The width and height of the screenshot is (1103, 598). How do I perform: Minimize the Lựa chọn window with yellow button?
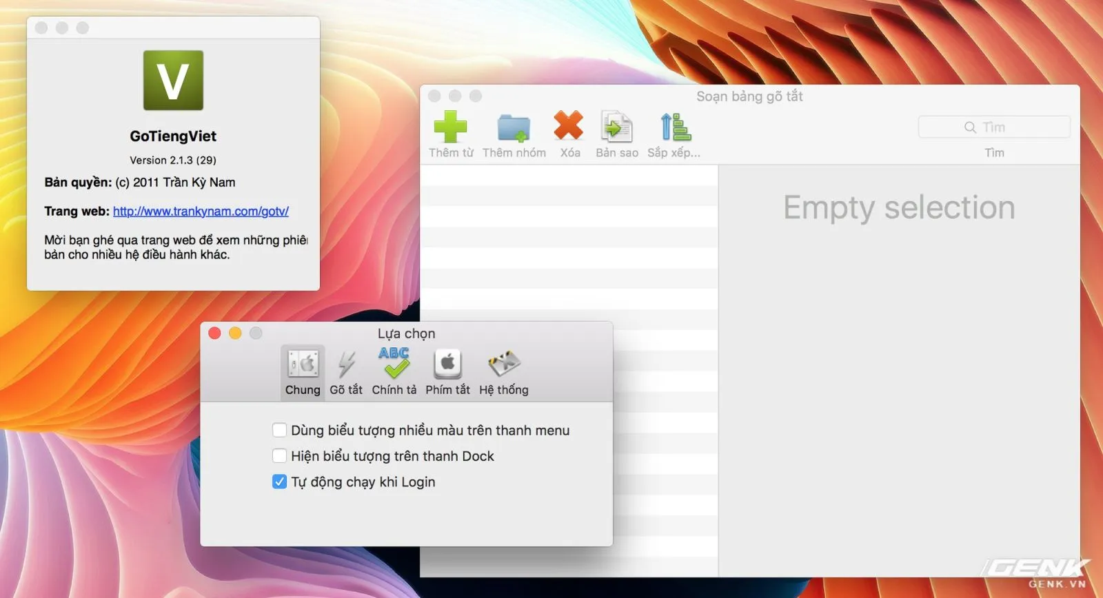[235, 333]
